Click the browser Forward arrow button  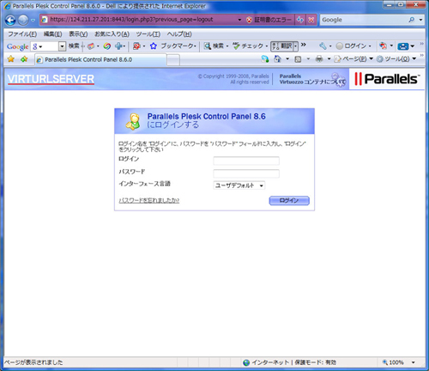point(23,20)
